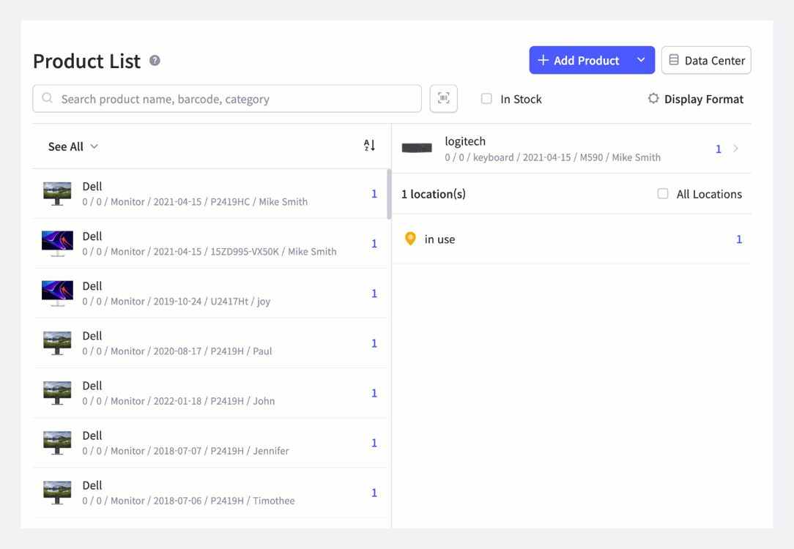Open the See All category dropdown
The height and width of the screenshot is (549, 794).
pyautogui.click(x=73, y=146)
